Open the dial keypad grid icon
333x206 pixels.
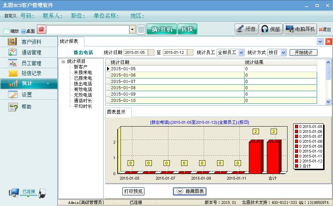coord(141,30)
